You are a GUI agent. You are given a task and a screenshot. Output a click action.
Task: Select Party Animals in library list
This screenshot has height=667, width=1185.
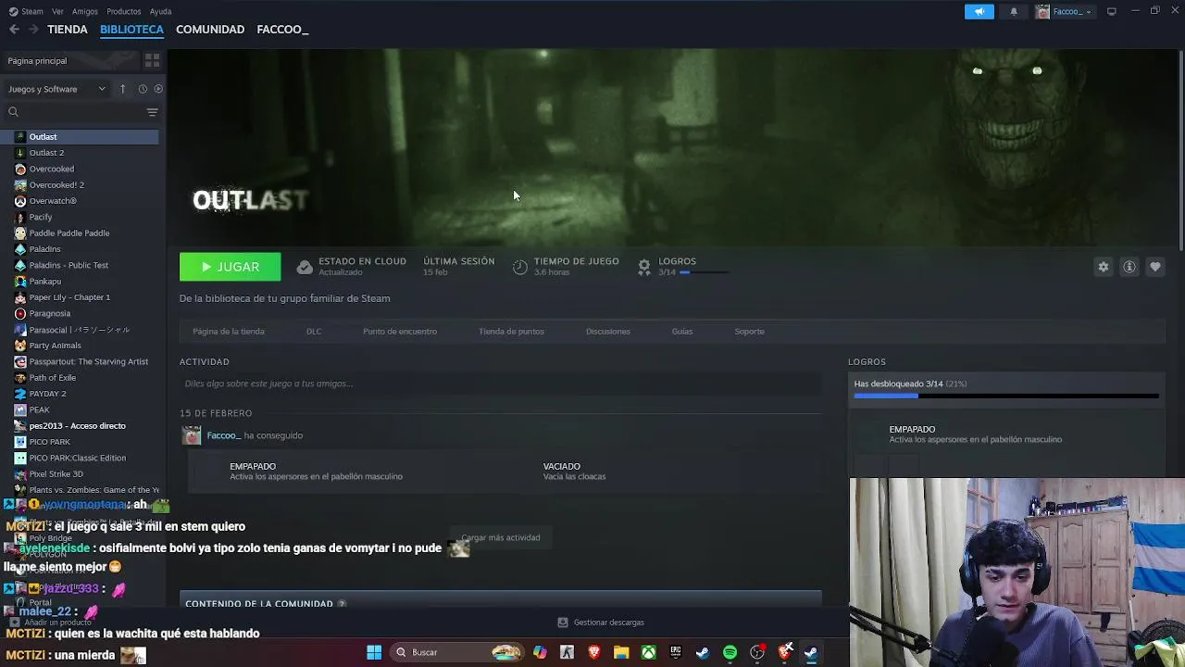pyautogui.click(x=55, y=346)
